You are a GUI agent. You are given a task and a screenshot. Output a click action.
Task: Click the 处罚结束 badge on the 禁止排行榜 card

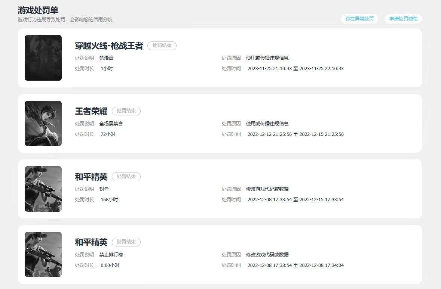(126, 242)
